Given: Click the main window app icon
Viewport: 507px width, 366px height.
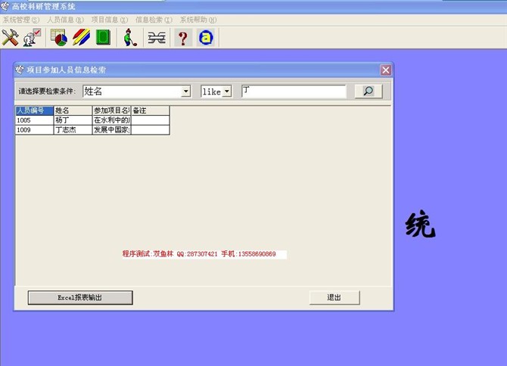Looking at the screenshot, I should [x=5, y=6].
